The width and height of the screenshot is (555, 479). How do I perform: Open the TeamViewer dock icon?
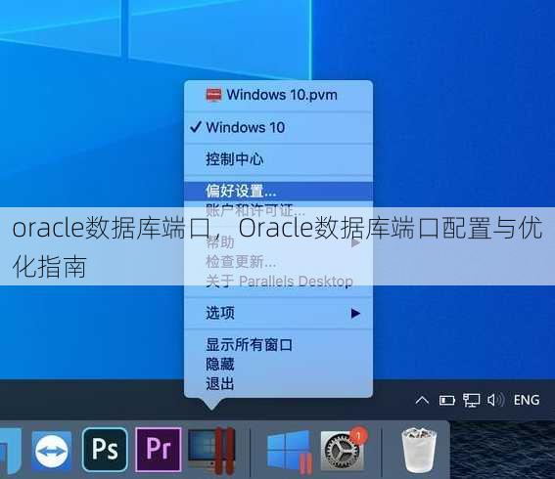[x=52, y=451]
